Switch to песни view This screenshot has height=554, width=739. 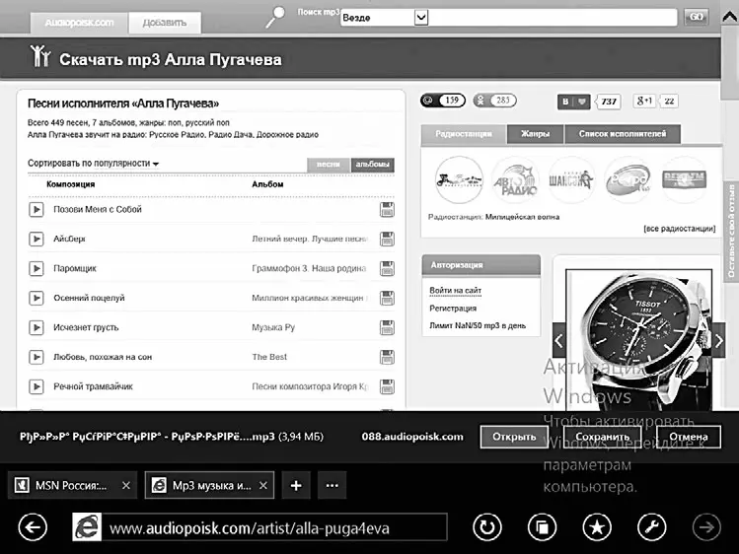(328, 165)
